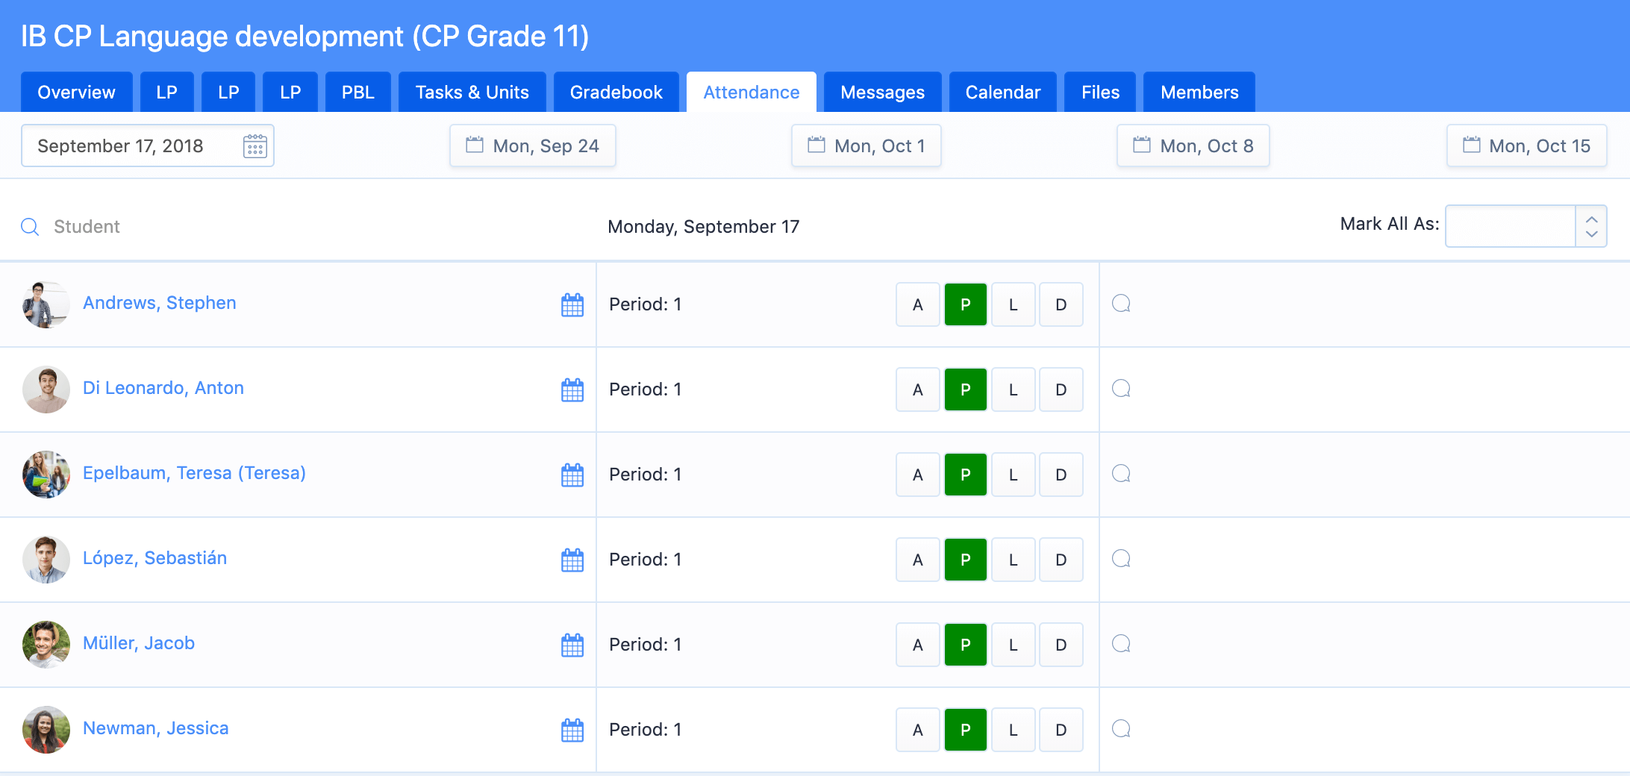Mark Andrews, Stephen as Absent (A)

(918, 304)
